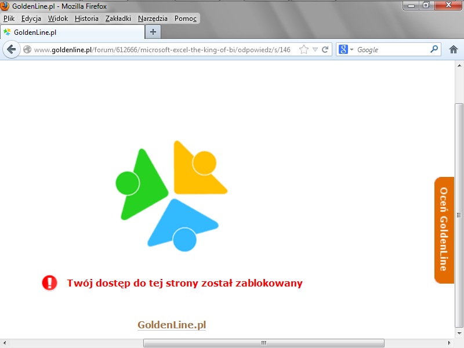
Task: Open the Narzędzia menu
Action: [x=153, y=19]
